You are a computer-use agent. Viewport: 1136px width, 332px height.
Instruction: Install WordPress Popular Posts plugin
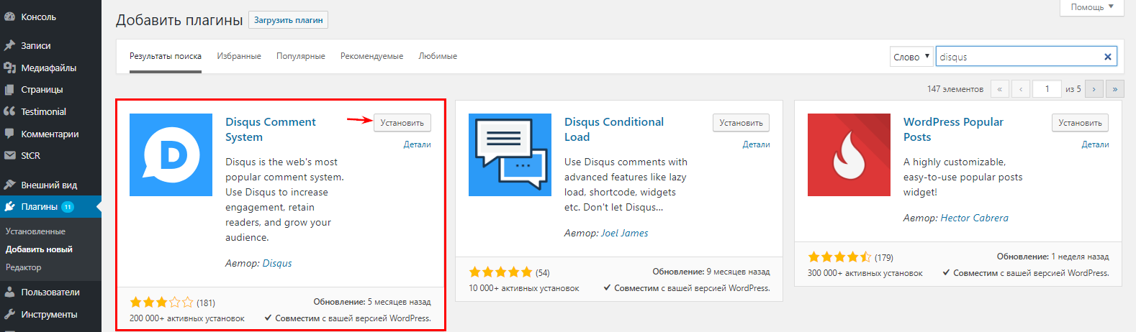(x=1080, y=123)
